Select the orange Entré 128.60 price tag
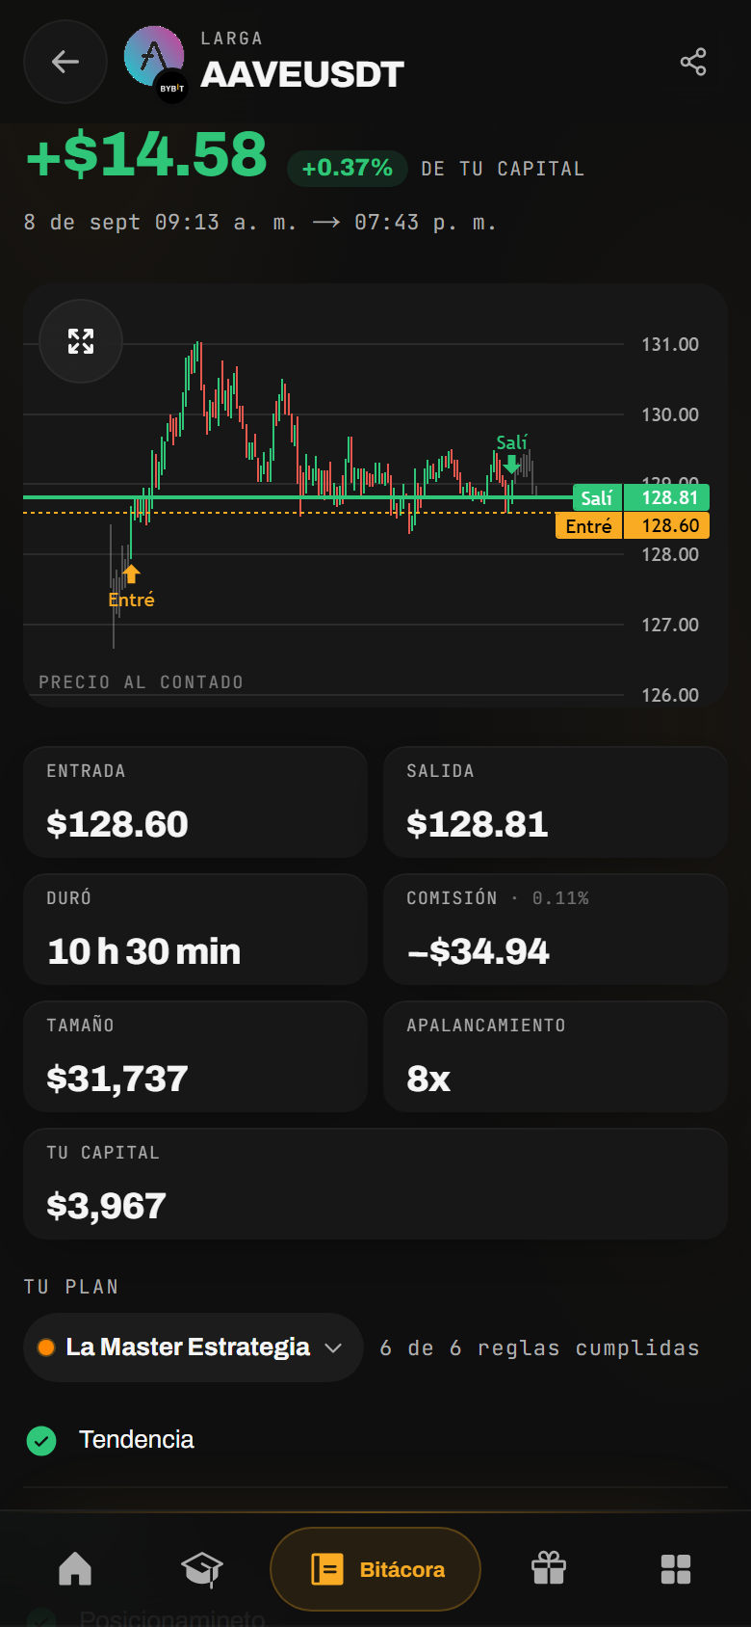This screenshot has width=751, height=1627. [633, 525]
